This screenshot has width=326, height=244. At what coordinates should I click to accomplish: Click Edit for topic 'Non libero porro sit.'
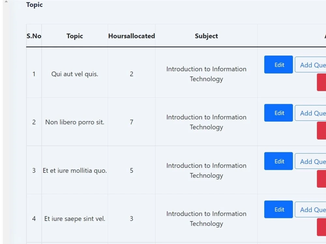pyautogui.click(x=278, y=113)
